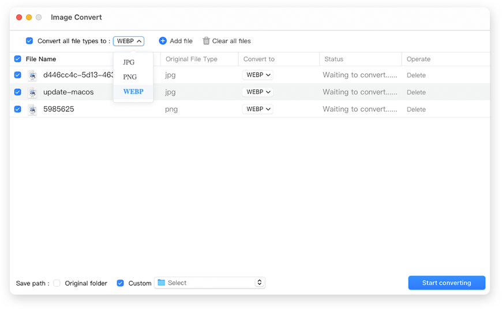Viewport: 502px width, 309px height.
Task: Choose JPG from the format list
Action: pos(129,62)
